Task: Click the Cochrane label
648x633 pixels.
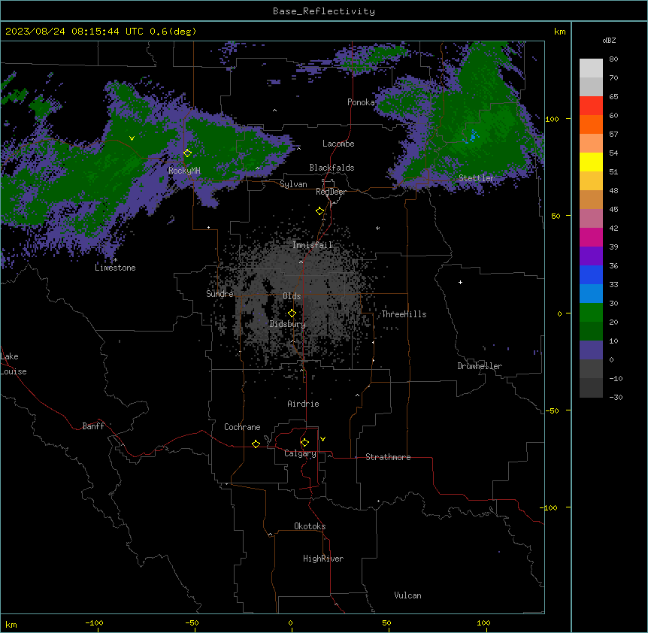Action: (x=242, y=427)
